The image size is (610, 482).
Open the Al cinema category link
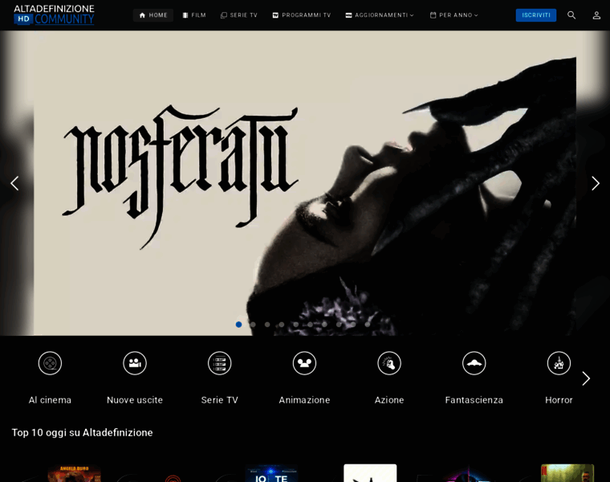click(50, 400)
